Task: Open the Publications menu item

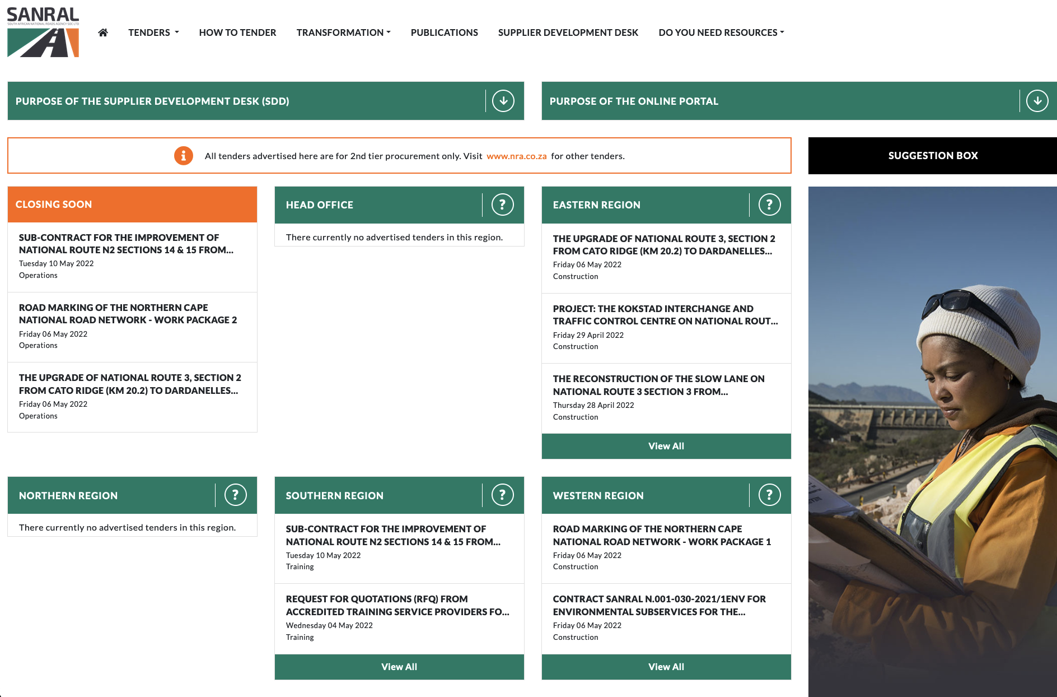Action: [444, 32]
